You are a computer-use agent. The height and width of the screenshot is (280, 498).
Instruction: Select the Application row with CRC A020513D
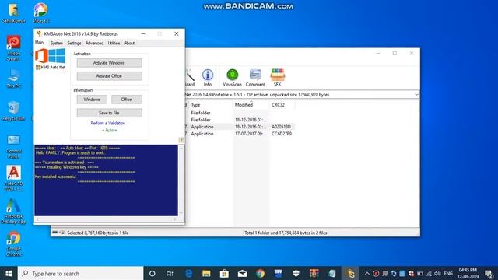pos(240,127)
